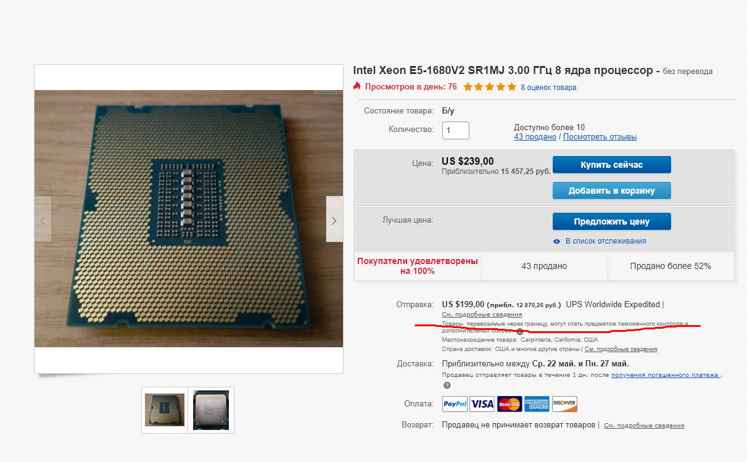The image size is (747, 462).
Task: Click Предложить цену button
Action: (611, 221)
